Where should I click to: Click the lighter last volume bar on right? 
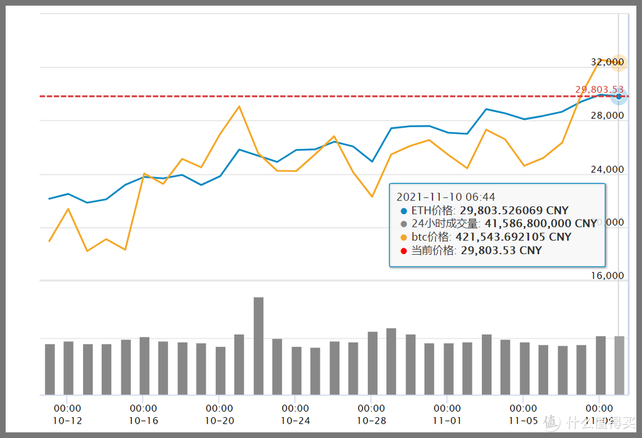pos(619,365)
